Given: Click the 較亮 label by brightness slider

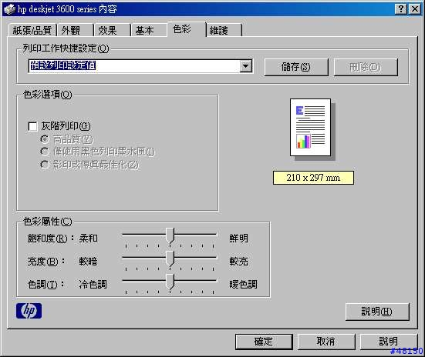Looking at the screenshot, I should [x=238, y=262].
